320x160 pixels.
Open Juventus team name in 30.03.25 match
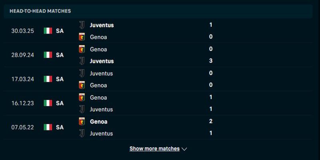pos(102,25)
